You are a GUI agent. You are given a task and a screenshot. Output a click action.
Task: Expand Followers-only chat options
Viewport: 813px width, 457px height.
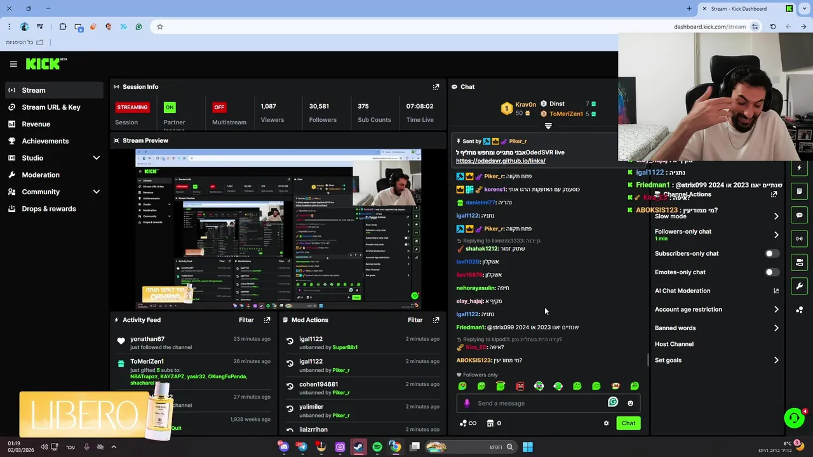(776, 235)
